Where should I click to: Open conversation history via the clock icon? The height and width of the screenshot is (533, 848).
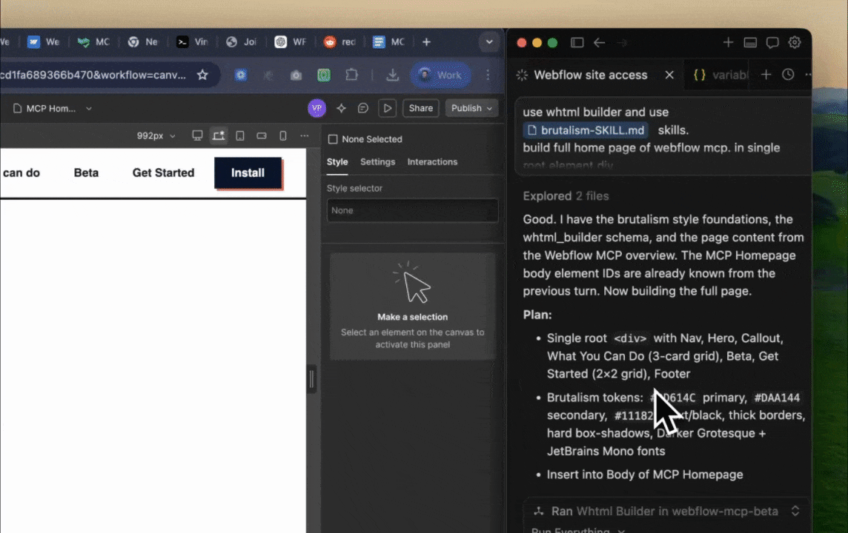coord(786,75)
